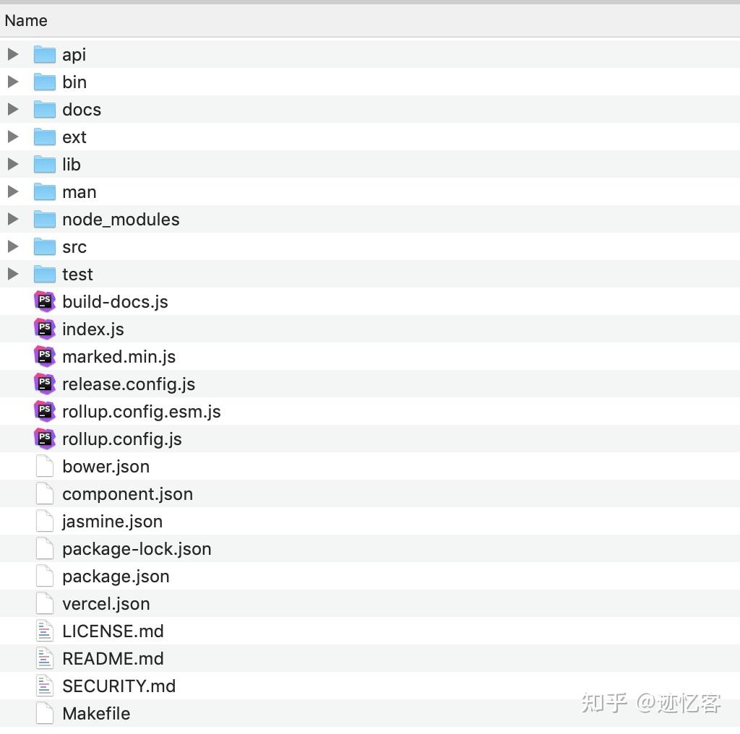Image resolution: width=740 pixels, height=734 pixels.
Task: Expand the docs folder
Action: tap(12, 109)
